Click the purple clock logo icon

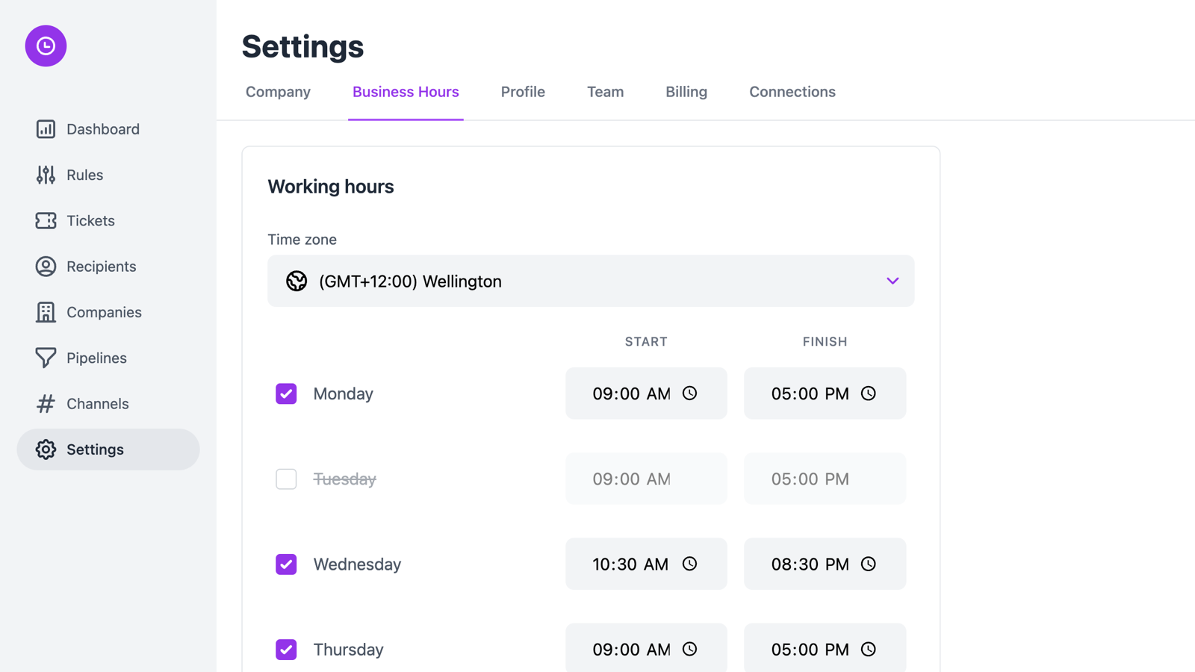pyautogui.click(x=46, y=46)
